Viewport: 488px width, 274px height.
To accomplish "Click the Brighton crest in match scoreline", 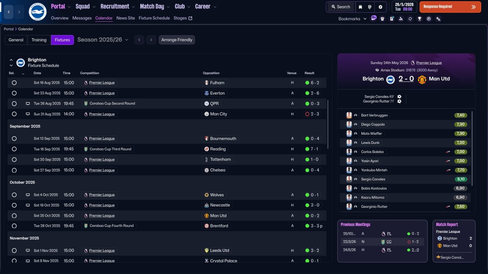I will coord(390,79).
